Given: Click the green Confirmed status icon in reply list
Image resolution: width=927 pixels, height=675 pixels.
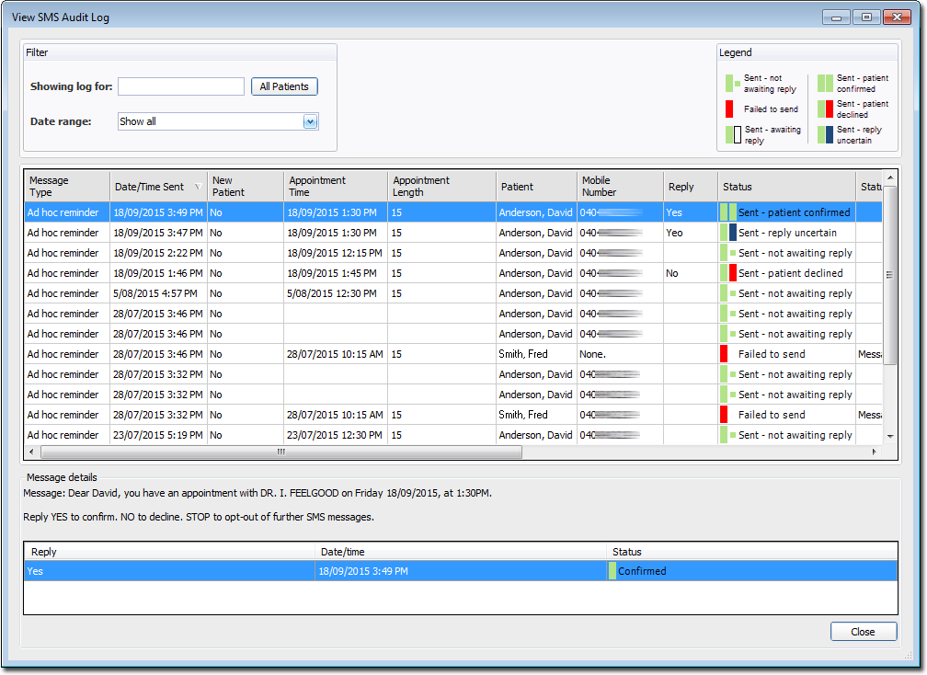Looking at the screenshot, I should [612, 571].
